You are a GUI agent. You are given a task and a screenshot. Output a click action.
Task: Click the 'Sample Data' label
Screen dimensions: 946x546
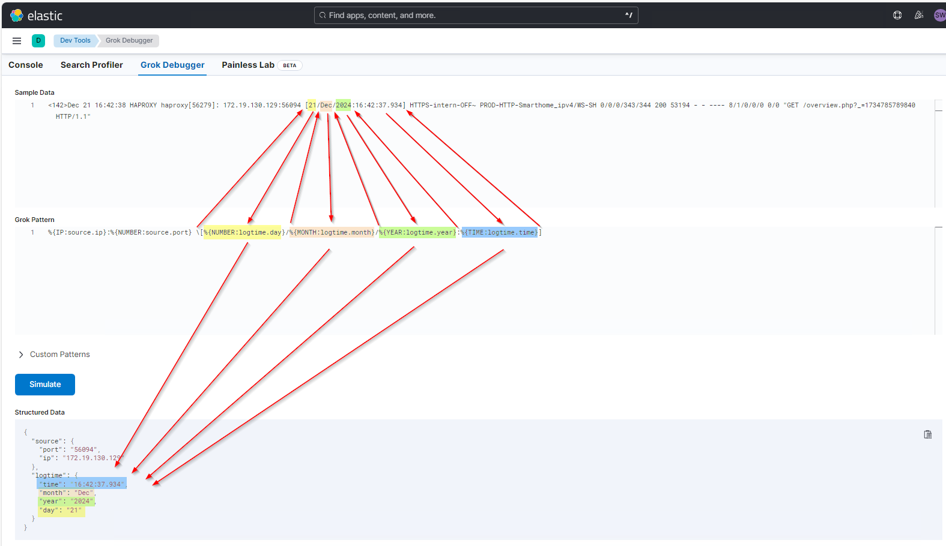point(34,92)
